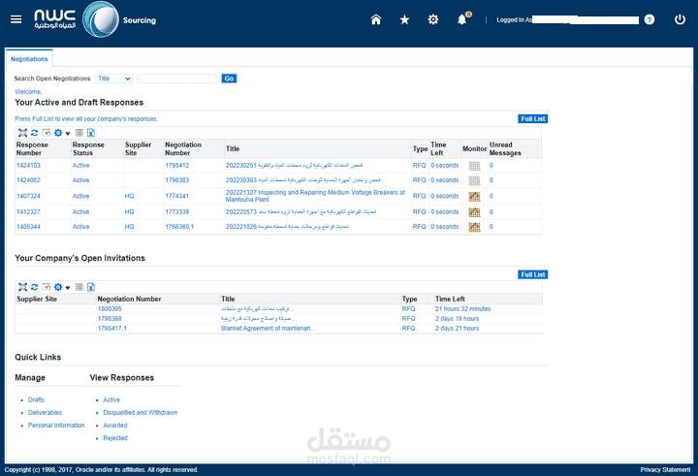This screenshot has width=698, height=476.
Task: Click grid view icon in Invitations toolbar
Action: point(79,287)
